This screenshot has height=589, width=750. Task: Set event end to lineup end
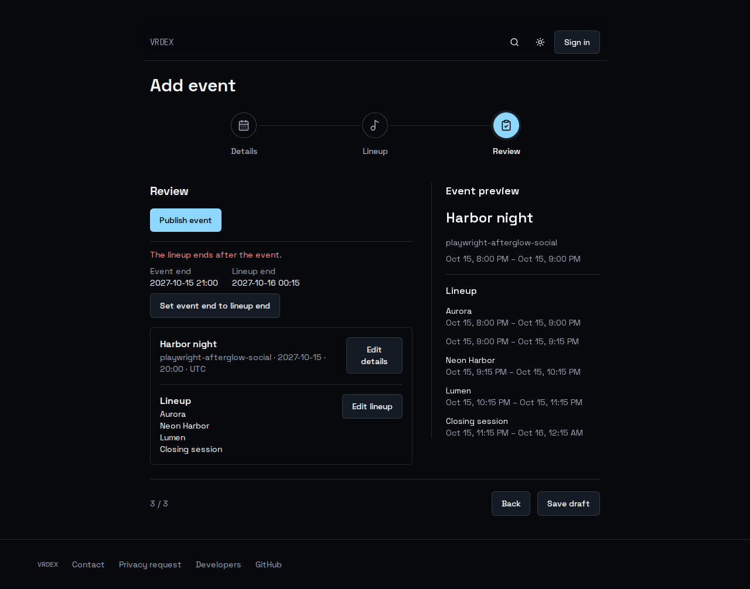215,306
